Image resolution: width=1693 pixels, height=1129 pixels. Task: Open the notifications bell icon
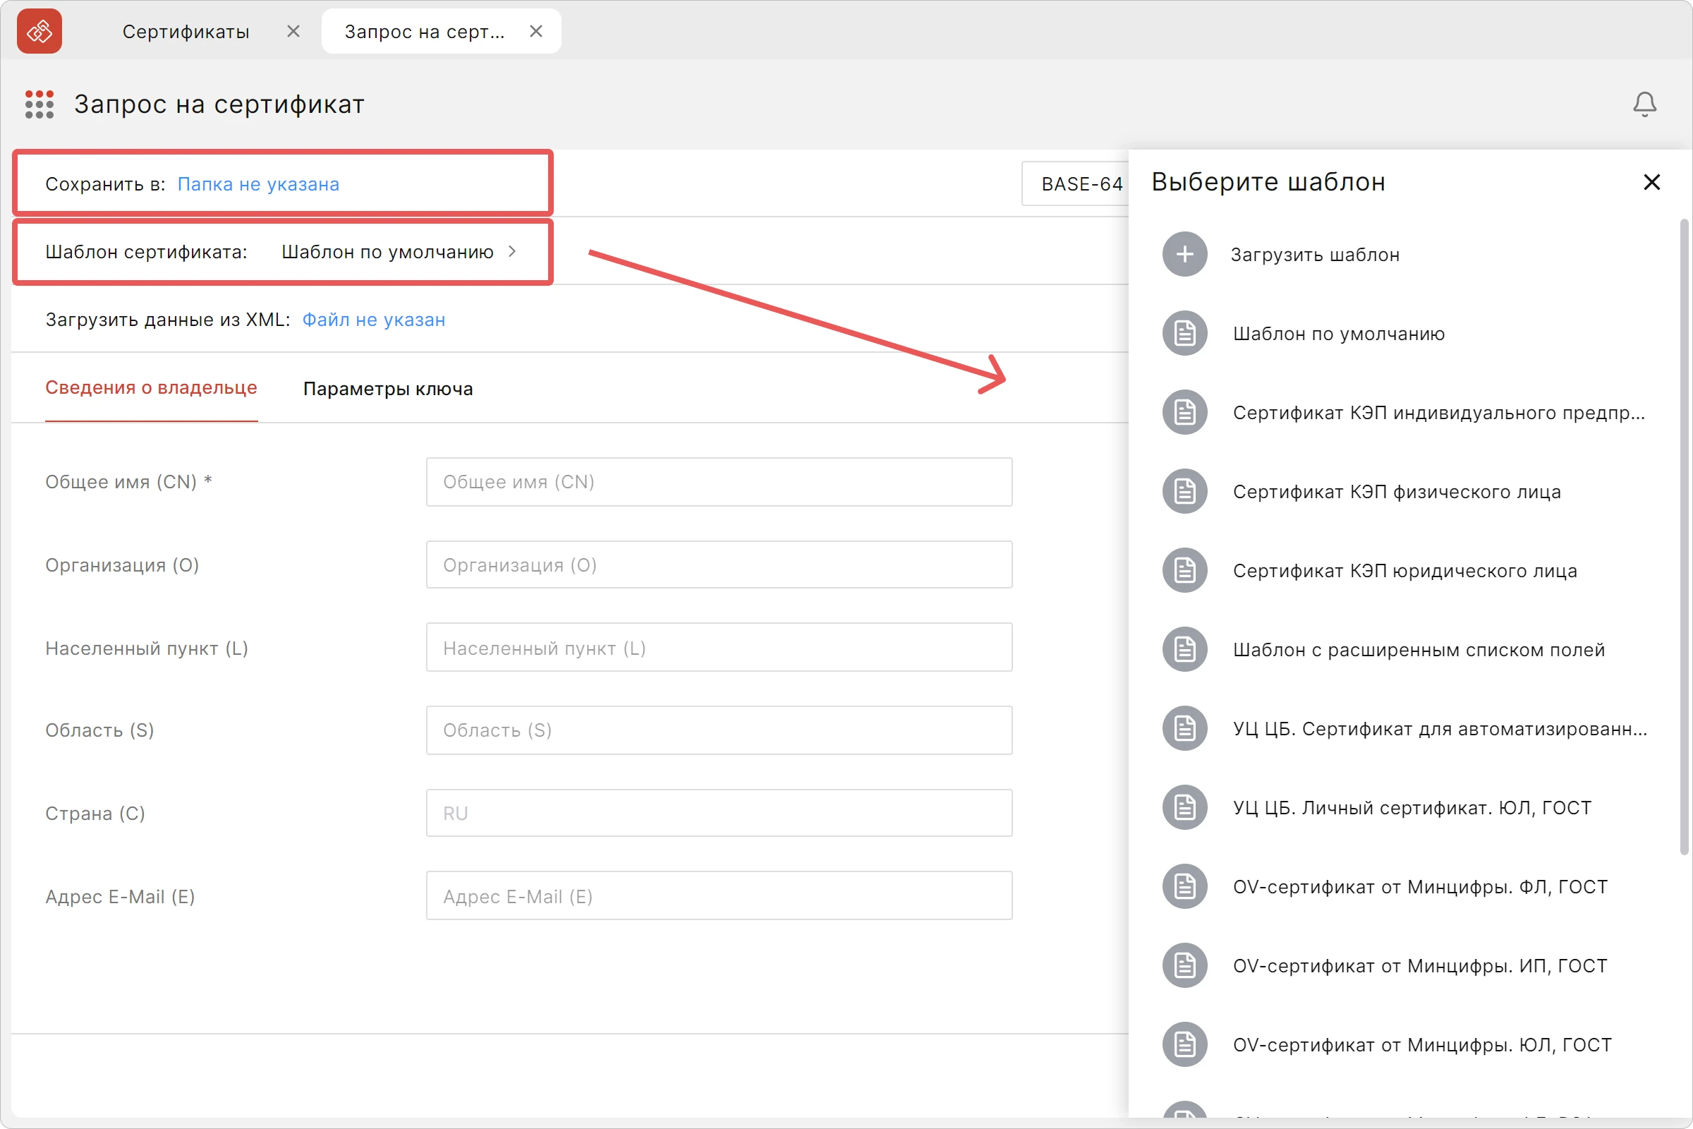coord(1644,104)
